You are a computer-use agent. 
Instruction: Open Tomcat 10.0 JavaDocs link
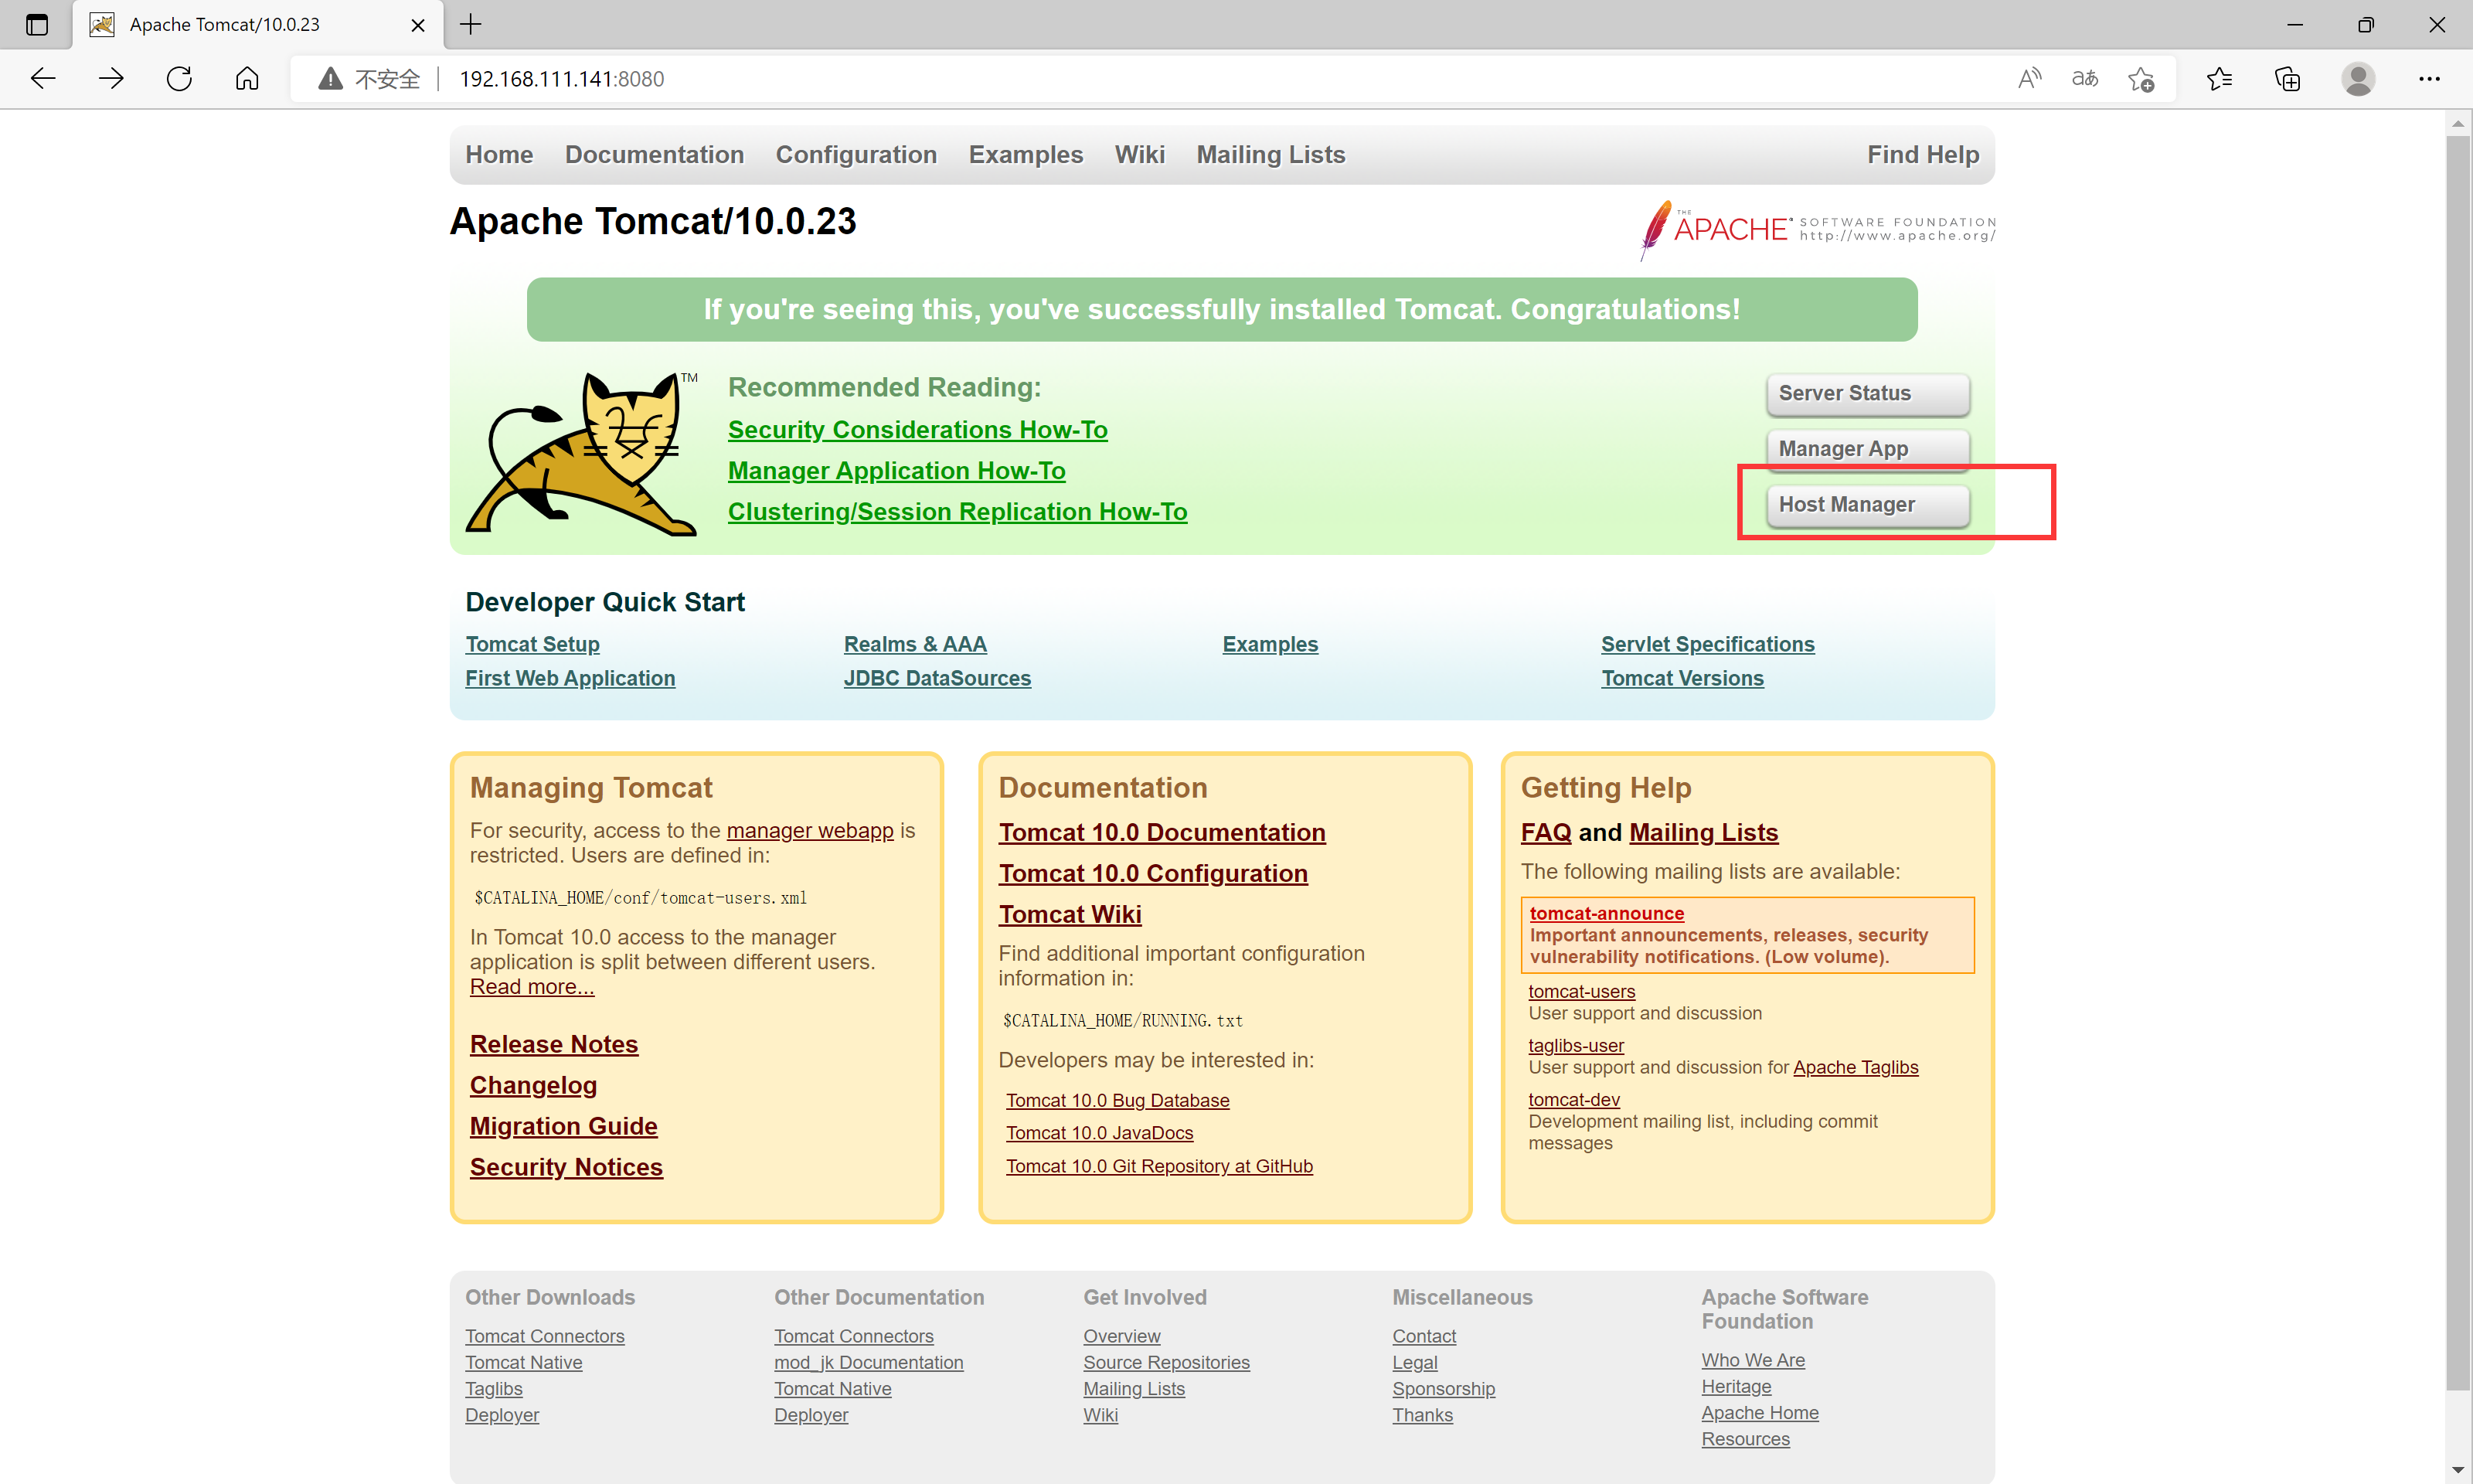click(1100, 1133)
